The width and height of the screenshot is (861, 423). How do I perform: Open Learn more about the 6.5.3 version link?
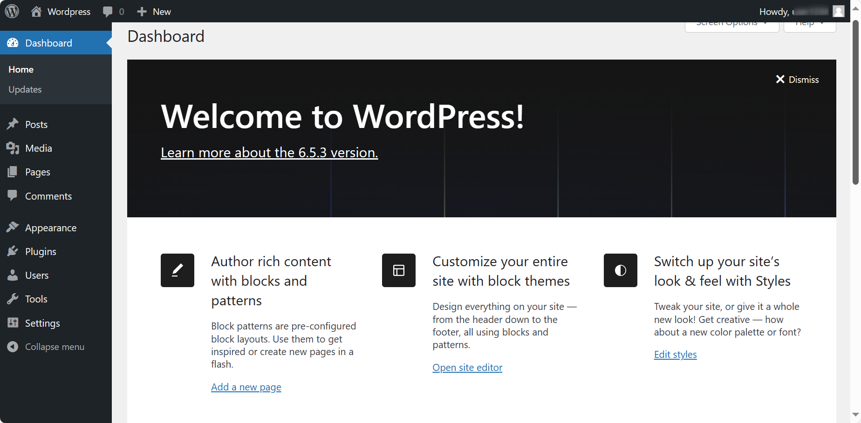[x=269, y=153]
